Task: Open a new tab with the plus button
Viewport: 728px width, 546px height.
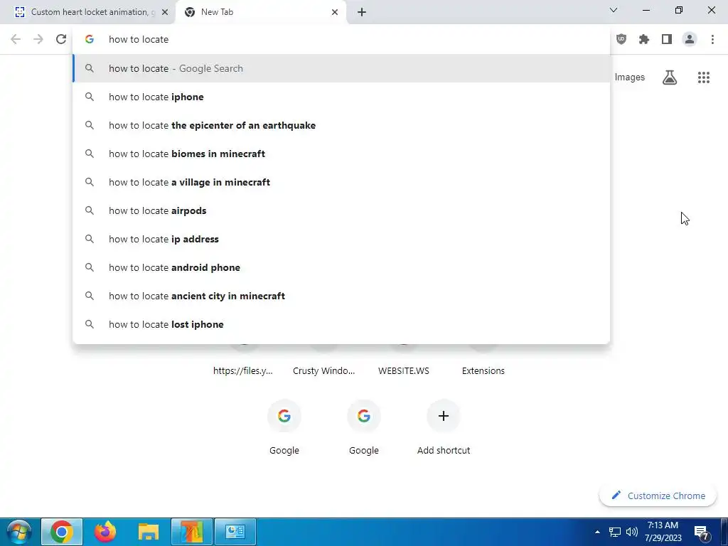Action: click(362, 12)
